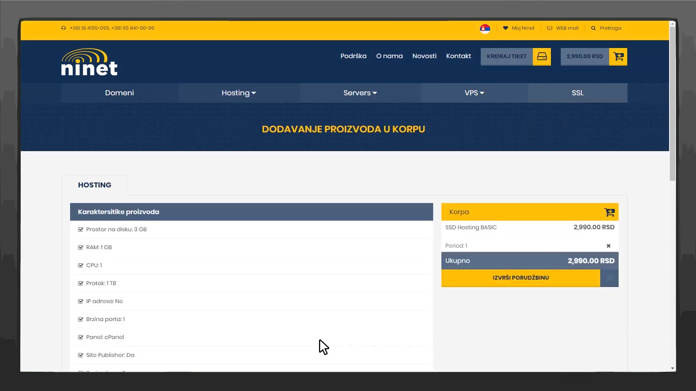Click check icon beside Prostor na disku

(x=80, y=230)
